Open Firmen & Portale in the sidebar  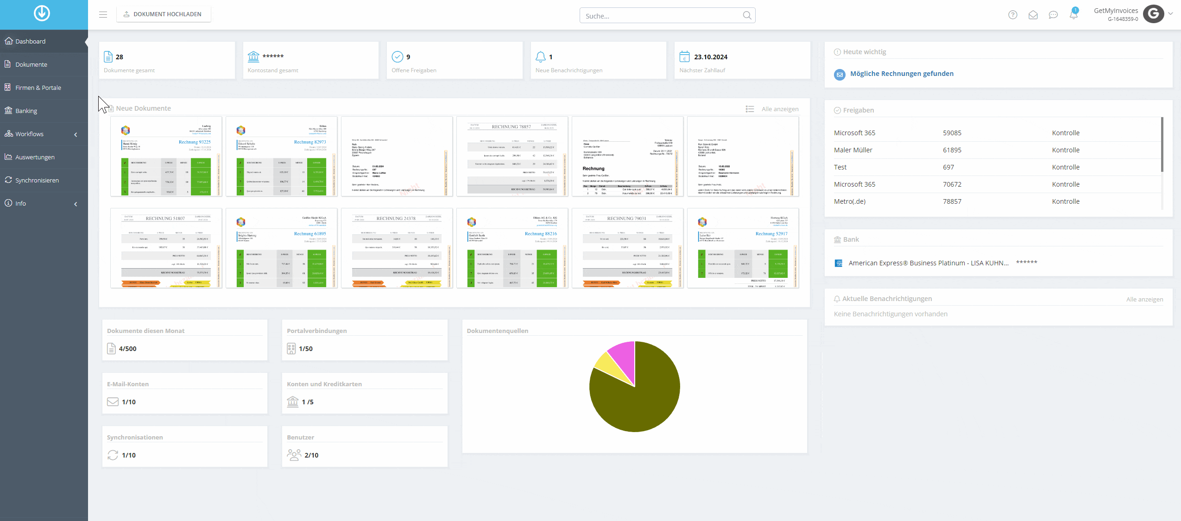click(44, 88)
